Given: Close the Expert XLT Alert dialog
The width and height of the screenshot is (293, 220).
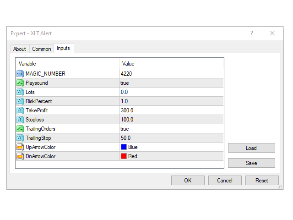Looking at the screenshot, I should click(x=272, y=33).
